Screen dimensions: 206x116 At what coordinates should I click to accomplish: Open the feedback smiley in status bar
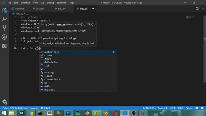tap(197, 108)
